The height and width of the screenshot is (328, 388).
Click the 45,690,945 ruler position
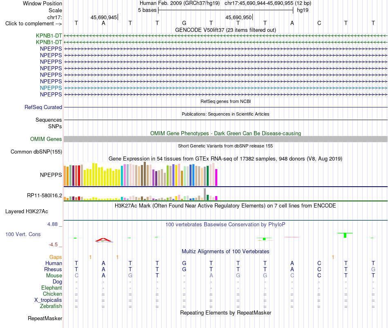pyautogui.click(x=104, y=17)
